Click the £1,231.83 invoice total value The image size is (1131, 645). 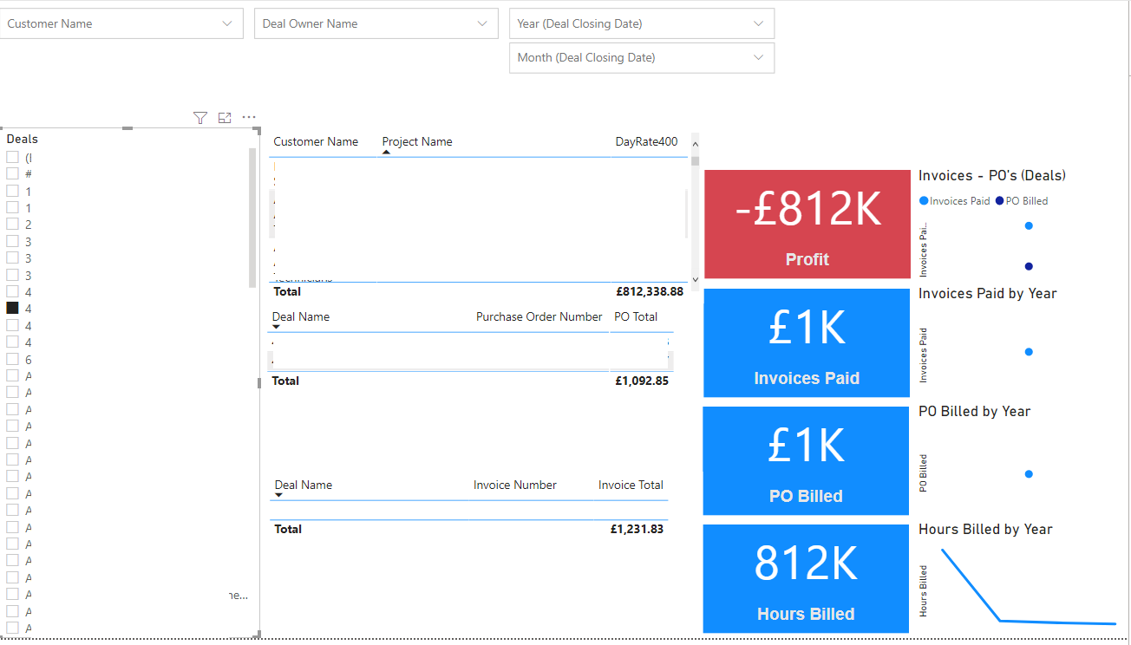click(637, 529)
